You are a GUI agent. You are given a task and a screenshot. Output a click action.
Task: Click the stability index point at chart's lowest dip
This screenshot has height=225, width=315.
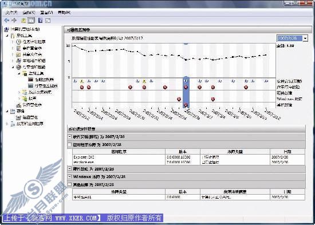pos(186,60)
